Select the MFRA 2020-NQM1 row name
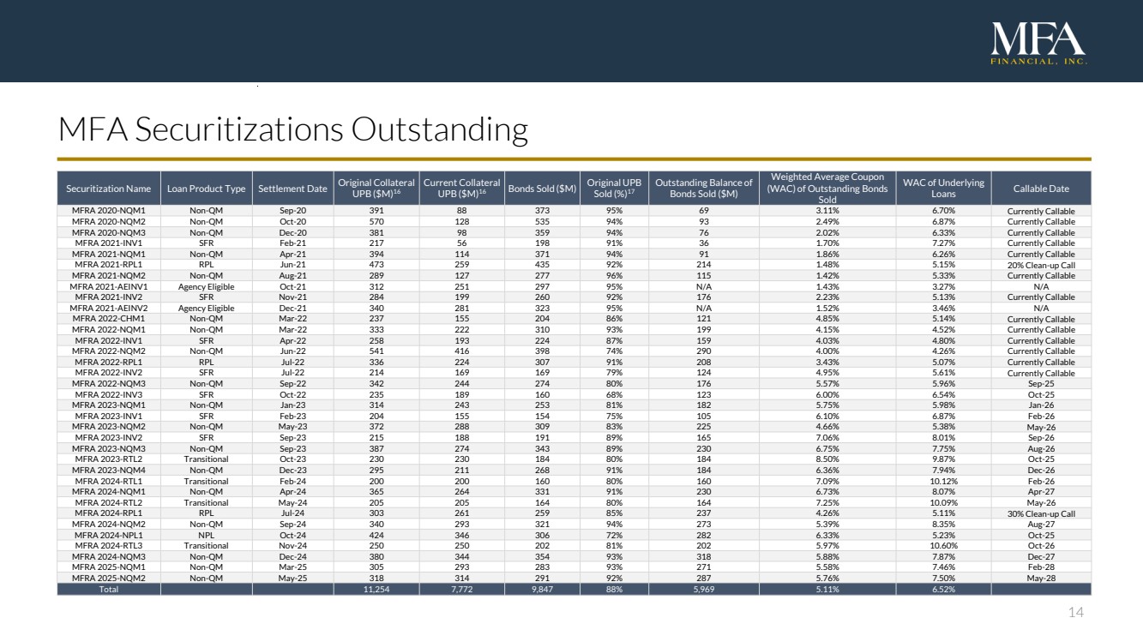The width and height of the screenshot is (1143, 642). click(x=109, y=211)
